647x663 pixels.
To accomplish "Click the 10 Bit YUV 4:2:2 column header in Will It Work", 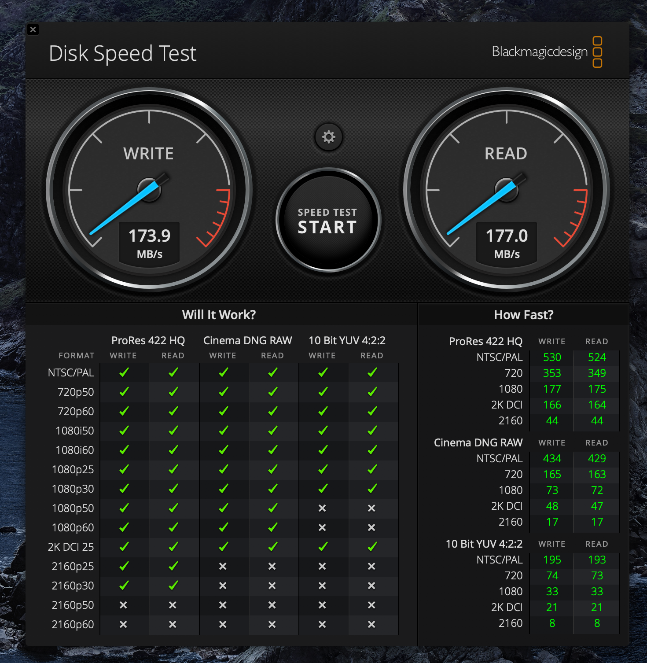I will pos(347,340).
